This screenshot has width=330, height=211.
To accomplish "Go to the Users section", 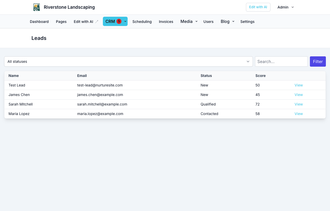I will (208, 22).
